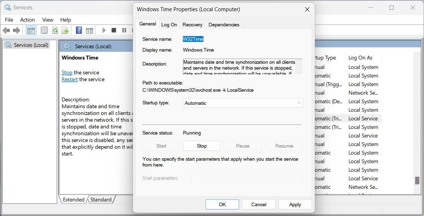
Task: Maximize the Services window
Action: pyautogui.click(x=392, y=8)
